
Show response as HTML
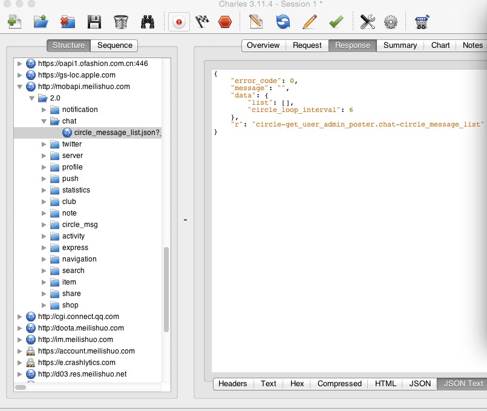click(385, 384)
